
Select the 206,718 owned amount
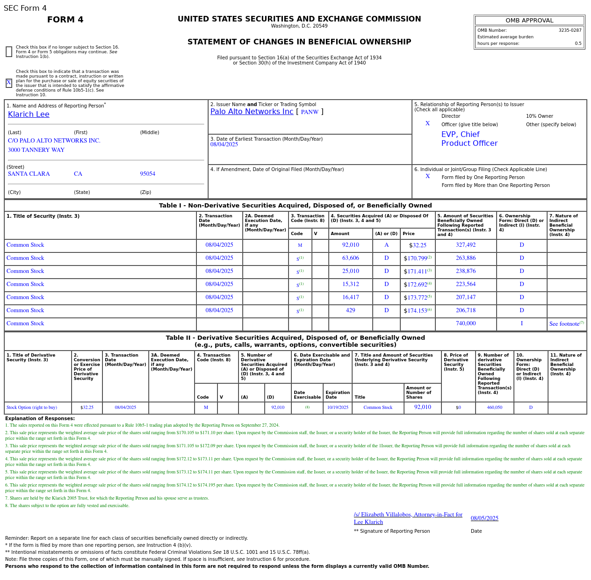pos(466,310)
